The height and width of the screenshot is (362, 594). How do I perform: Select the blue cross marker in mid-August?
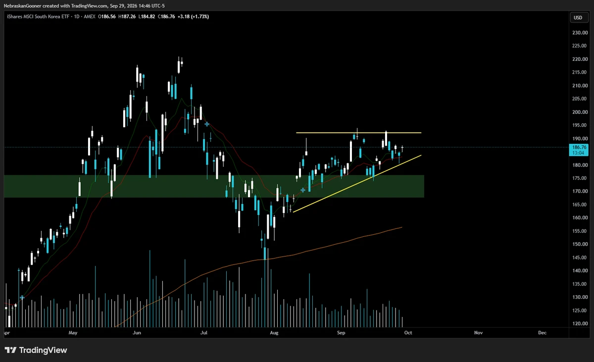303,190
